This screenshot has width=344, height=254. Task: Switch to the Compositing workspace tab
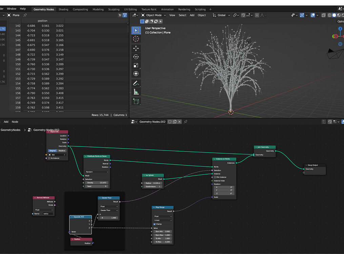[x=80, y=9]
